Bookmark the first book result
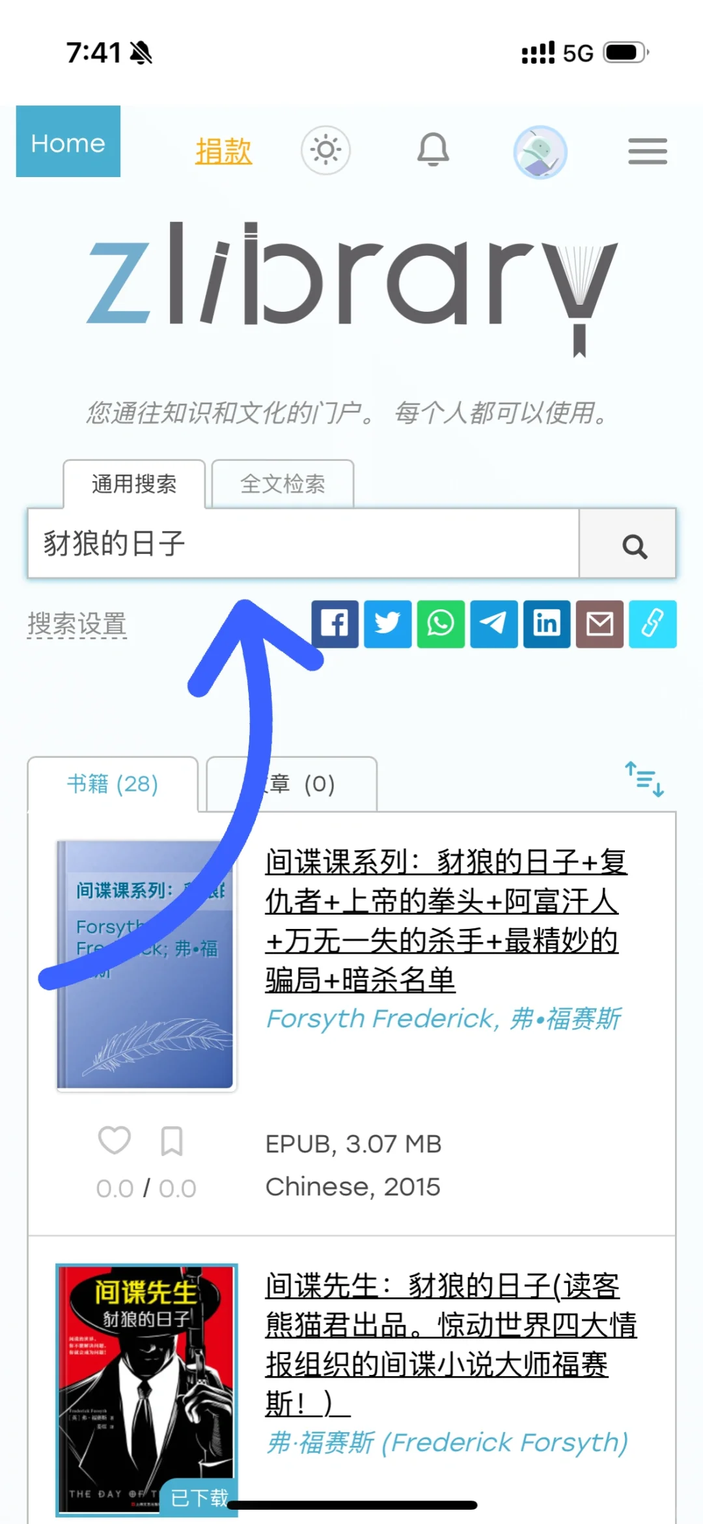This screenshot has width=703, height=1524. pyautogui.click(x=172, y=1141)
